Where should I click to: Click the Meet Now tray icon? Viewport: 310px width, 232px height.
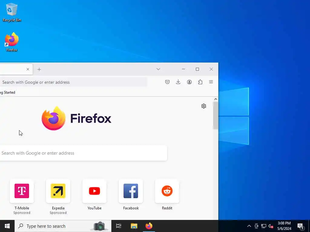256,226
